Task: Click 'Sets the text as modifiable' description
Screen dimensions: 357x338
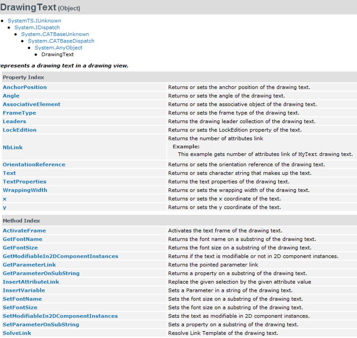Action: pos(239,316)
